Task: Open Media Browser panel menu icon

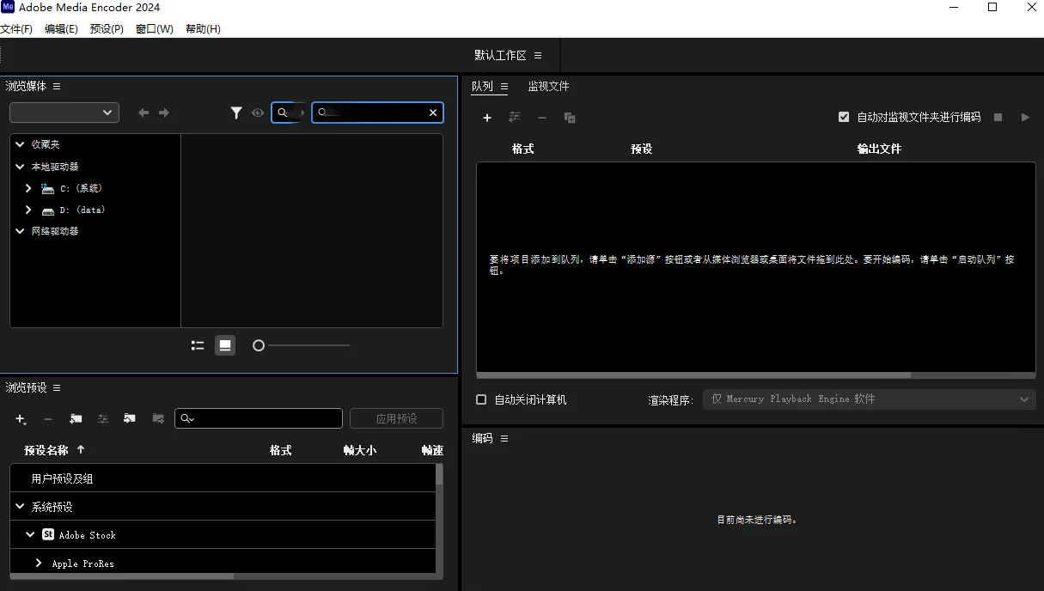Action: click(x=57, y=86)
